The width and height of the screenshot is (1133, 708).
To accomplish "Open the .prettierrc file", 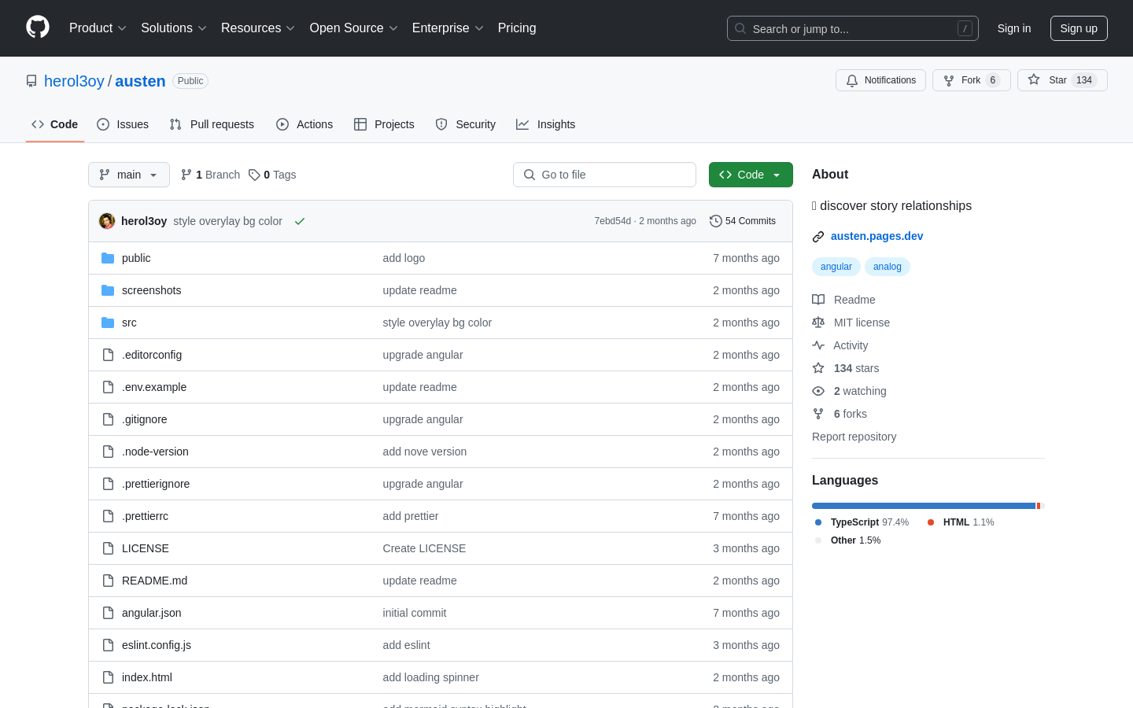I will (x=145, y=516).
